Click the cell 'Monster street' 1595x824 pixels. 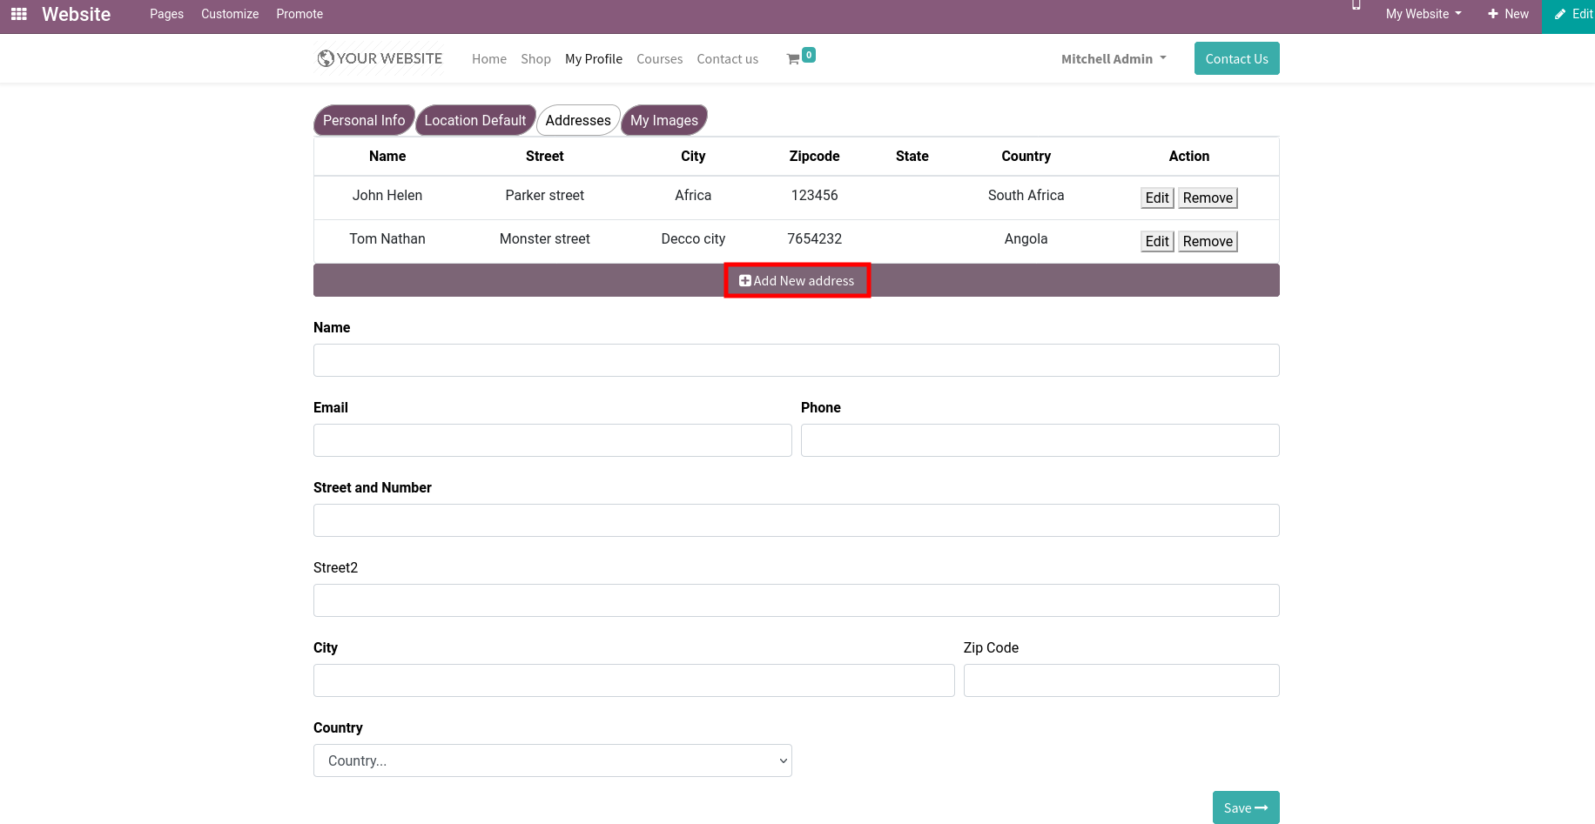[x=545, y=239]
